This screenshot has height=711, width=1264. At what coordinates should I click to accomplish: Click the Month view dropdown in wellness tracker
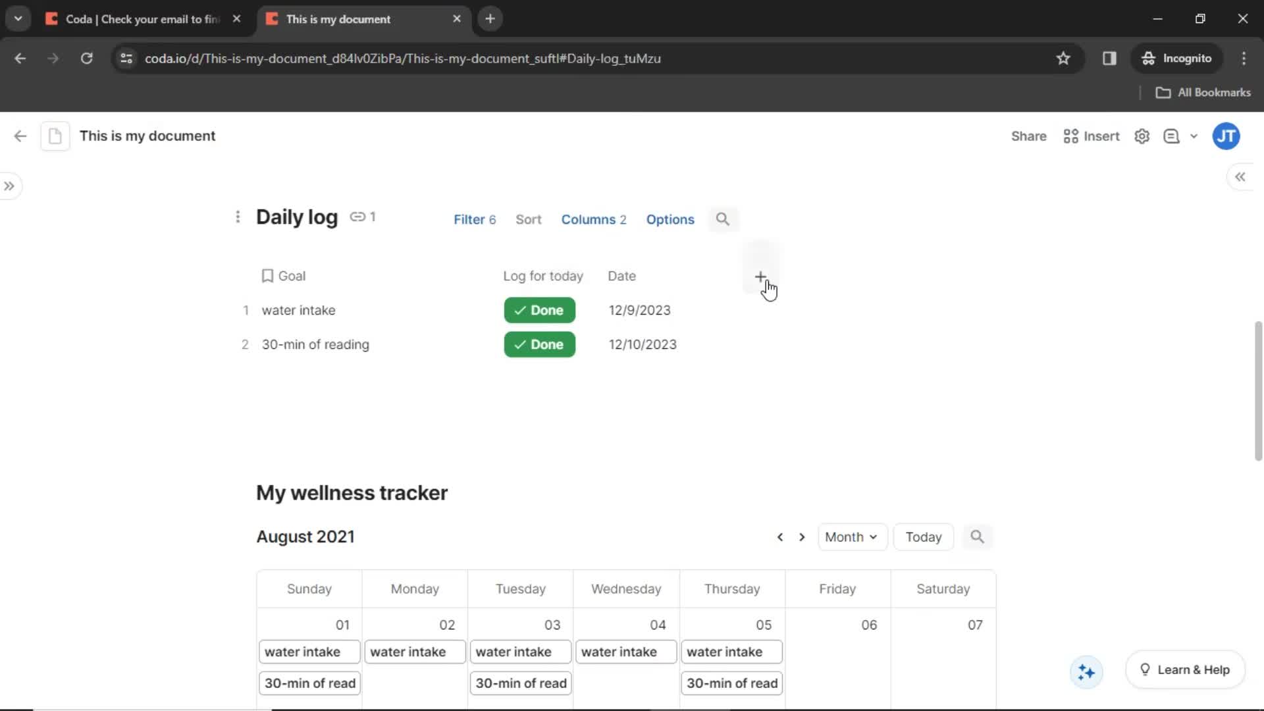coord(851,537)
